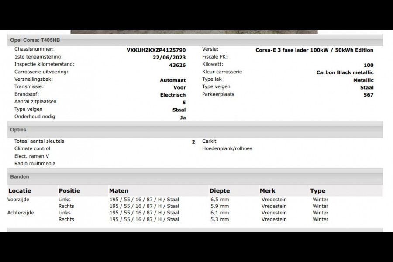Image resolution: width=393 pixels, height=262 pixels.
Task: Select the Totaal aantal sleutels value 2
Action: click(x=193, y=141)
